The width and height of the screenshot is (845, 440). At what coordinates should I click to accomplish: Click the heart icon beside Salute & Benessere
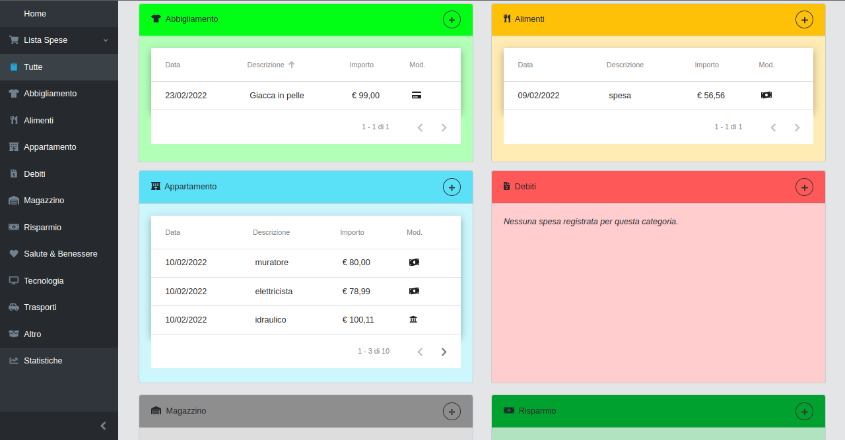click(14, 254)
